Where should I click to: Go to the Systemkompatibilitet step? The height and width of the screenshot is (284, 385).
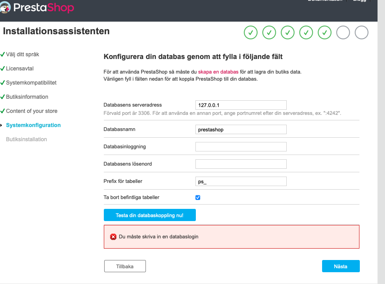tap(31, 83)
